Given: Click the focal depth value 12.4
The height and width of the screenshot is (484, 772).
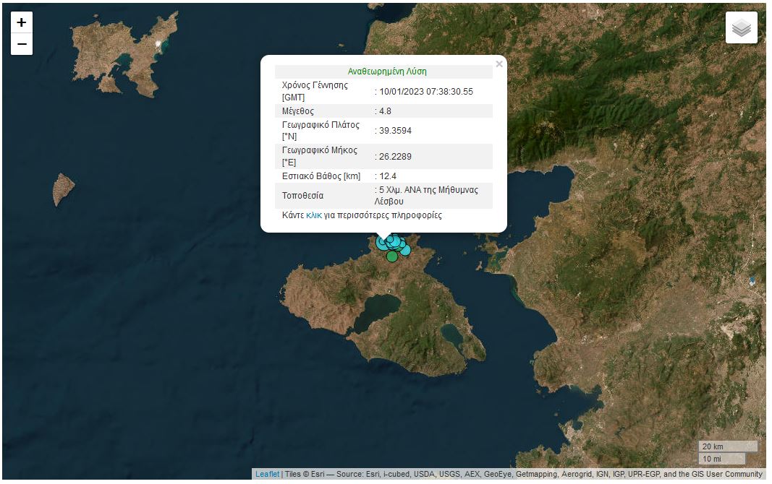Looking at the screenshot, I should (x=388, y=176).
